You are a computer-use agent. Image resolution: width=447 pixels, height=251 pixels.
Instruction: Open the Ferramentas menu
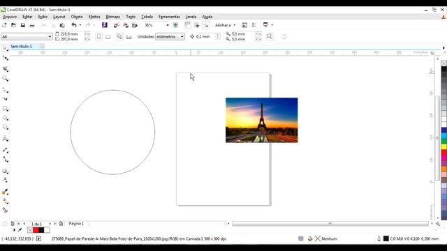[169, 17]
